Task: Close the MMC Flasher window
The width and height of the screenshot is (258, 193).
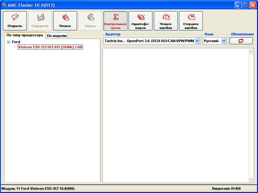Action: coord(253,5)
